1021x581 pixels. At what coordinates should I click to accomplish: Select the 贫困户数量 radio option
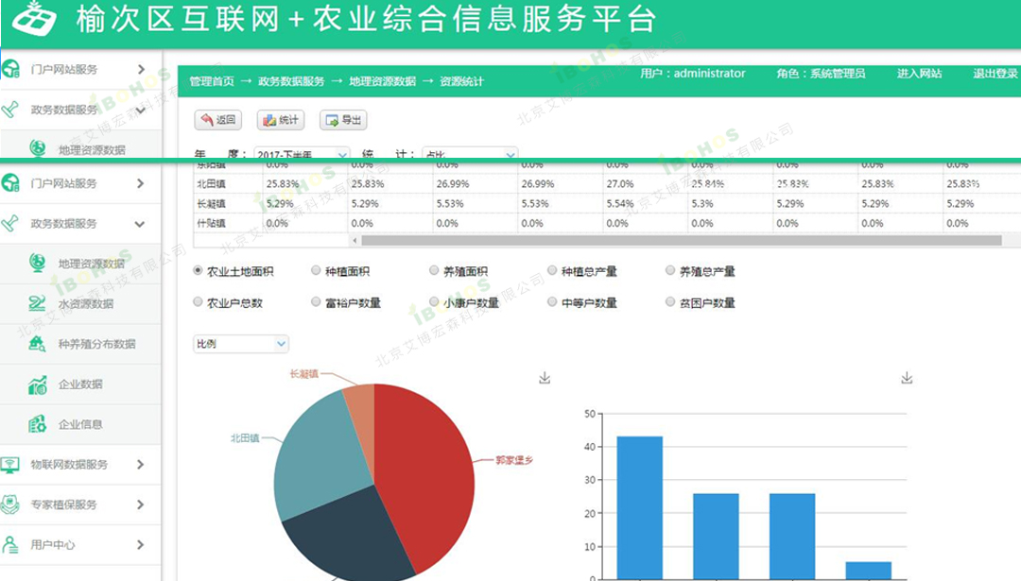[671, 302]
